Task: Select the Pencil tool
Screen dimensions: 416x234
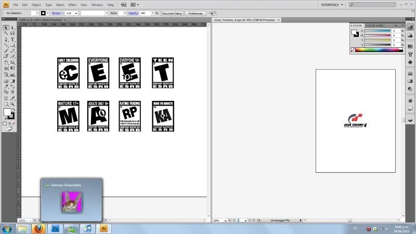Action: [x=12, y=50]
